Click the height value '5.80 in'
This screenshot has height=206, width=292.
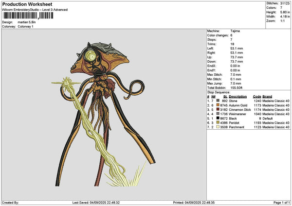[x=285, y=12]
